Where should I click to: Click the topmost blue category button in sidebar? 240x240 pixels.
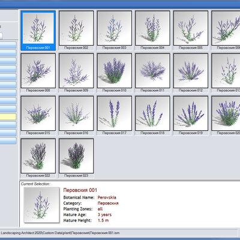click(x=8, y=45)
